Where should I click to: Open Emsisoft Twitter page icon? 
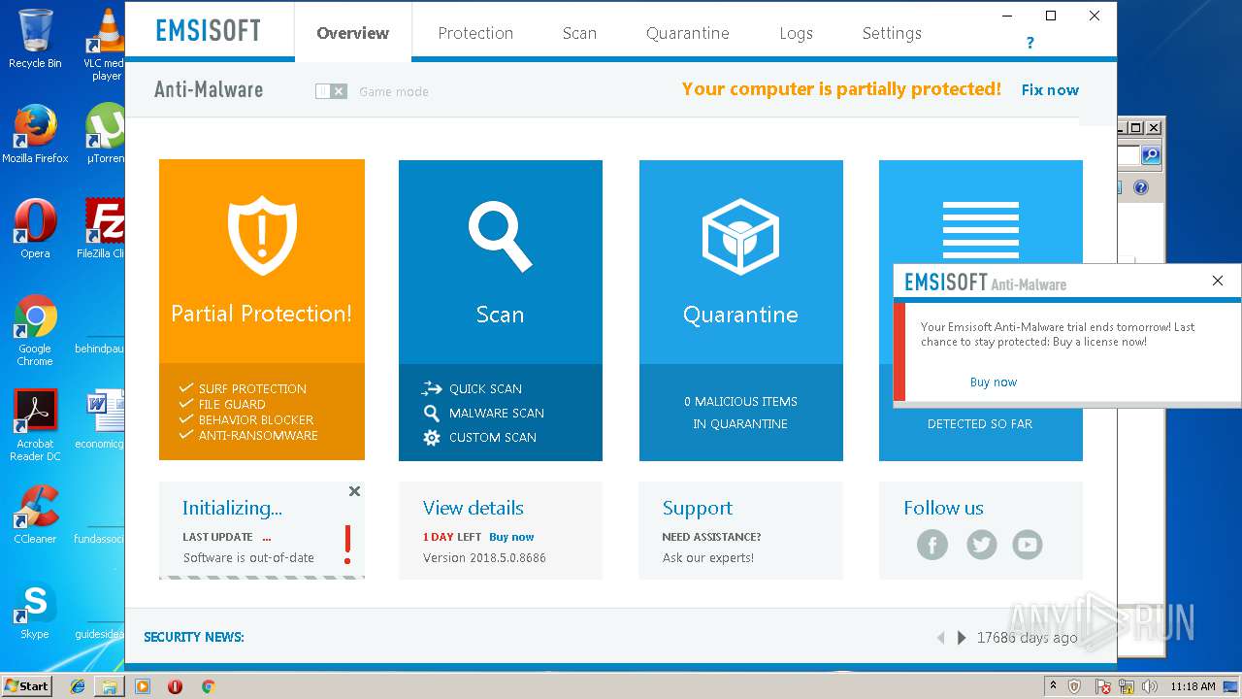pyautogui.click(x=981, y=545)
